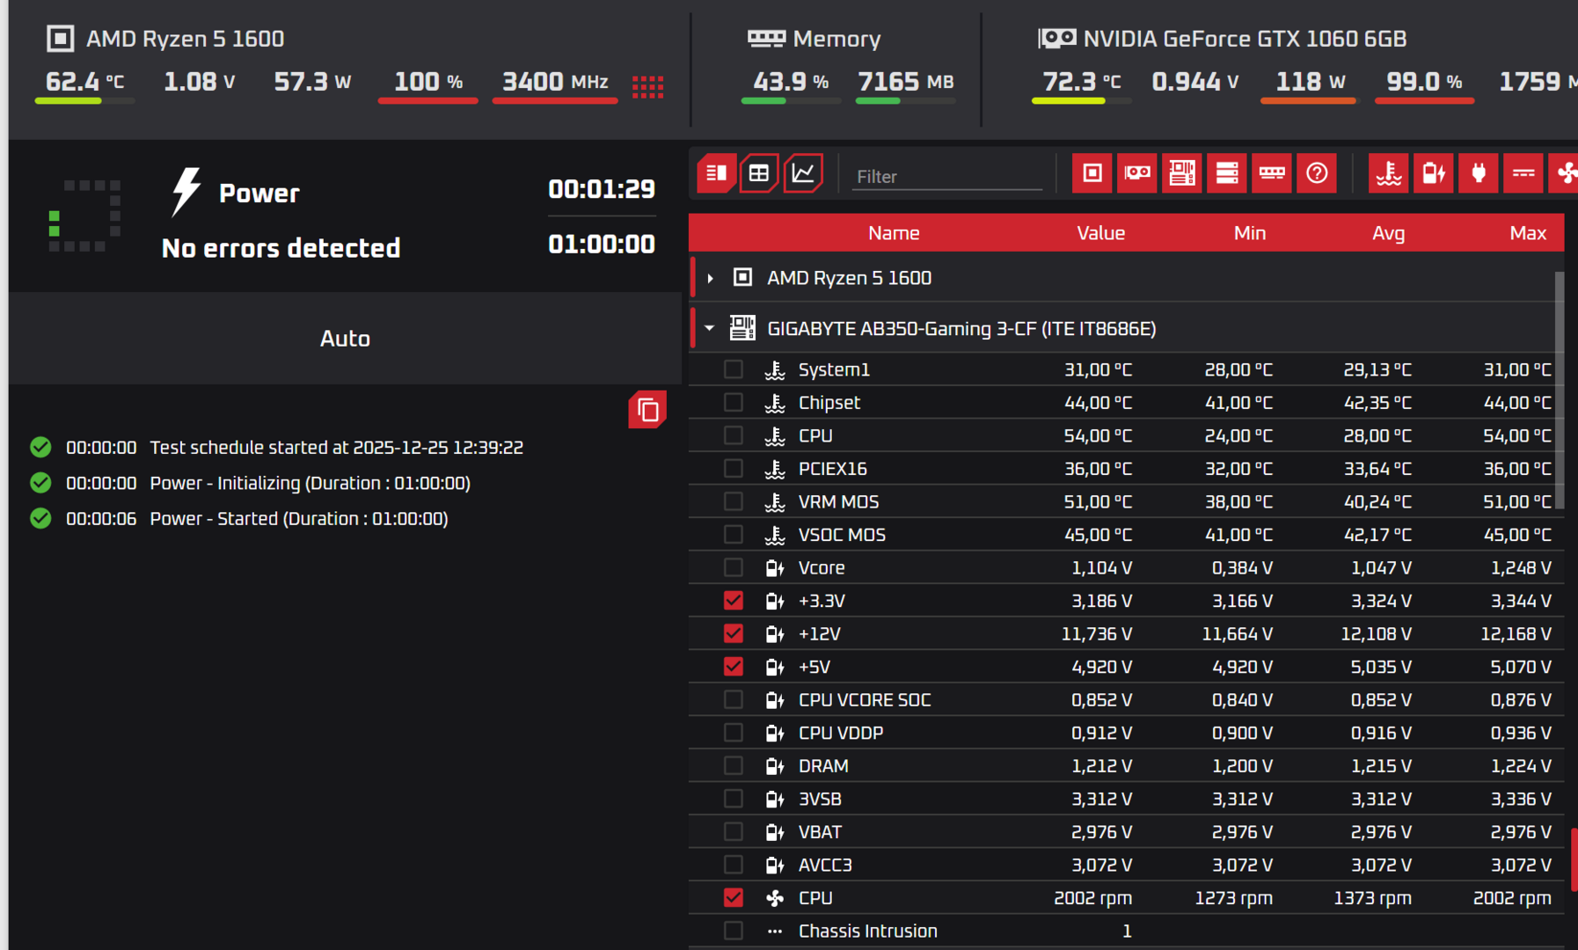
Task: Click the graphics card icon beside NVIDIA GeForce
Action: point(1056,38)
